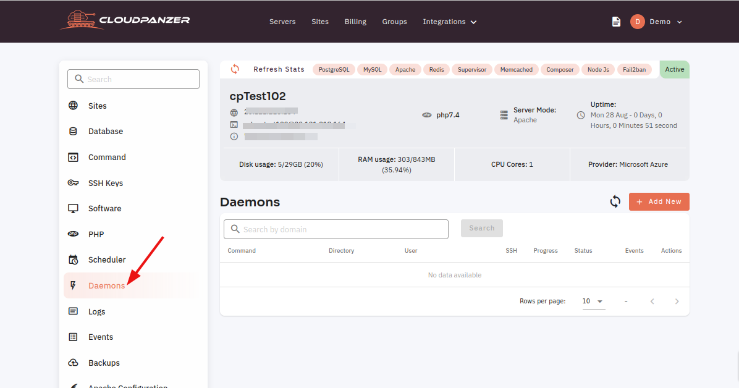Open the documentation page icon

coord(616,22)
